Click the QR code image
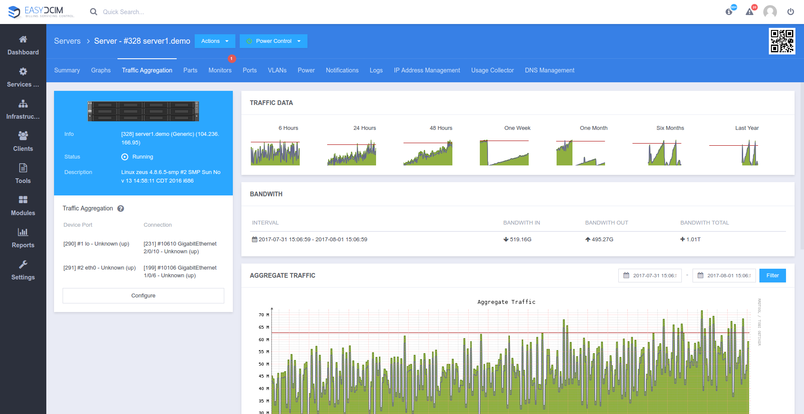The image size is (804, 414). click(782, 41)
